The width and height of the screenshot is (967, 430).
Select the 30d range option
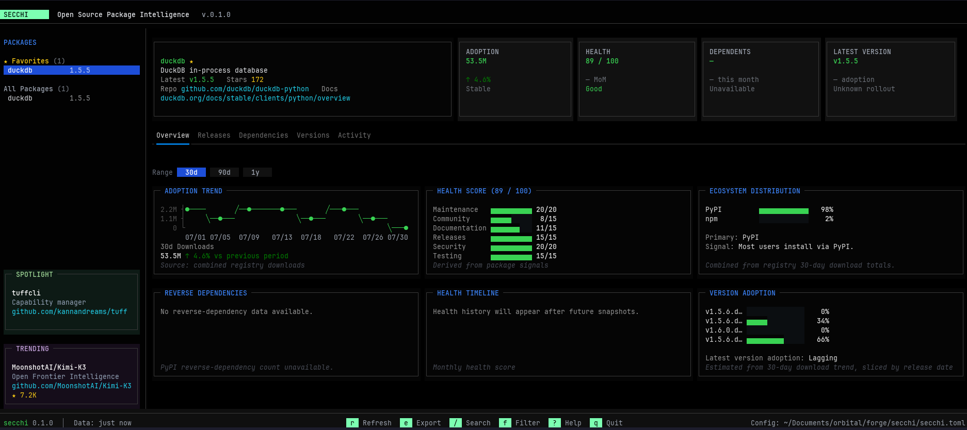pos(191,172)
